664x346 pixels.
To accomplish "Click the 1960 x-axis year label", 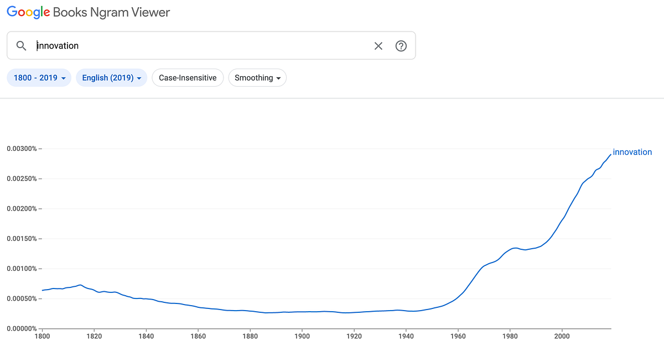I will point(458,335).
